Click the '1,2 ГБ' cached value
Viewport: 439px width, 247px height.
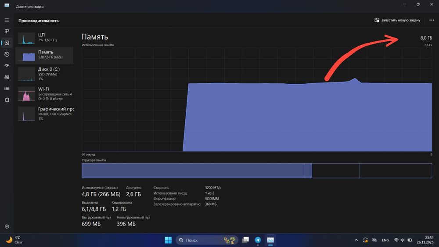pyautogui.click(x=119, y=209)
